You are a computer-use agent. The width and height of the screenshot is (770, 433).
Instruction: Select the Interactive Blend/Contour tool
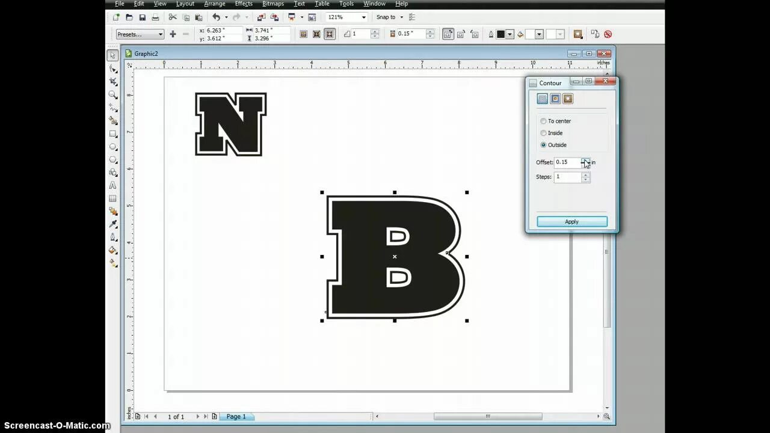point(112,211)
